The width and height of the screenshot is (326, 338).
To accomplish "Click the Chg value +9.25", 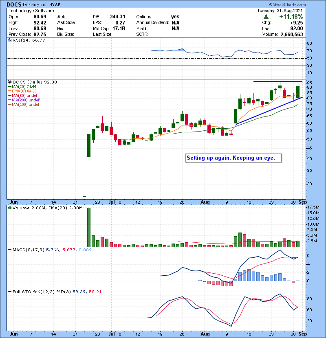I will pyautogui.click(x=297, y=23).
